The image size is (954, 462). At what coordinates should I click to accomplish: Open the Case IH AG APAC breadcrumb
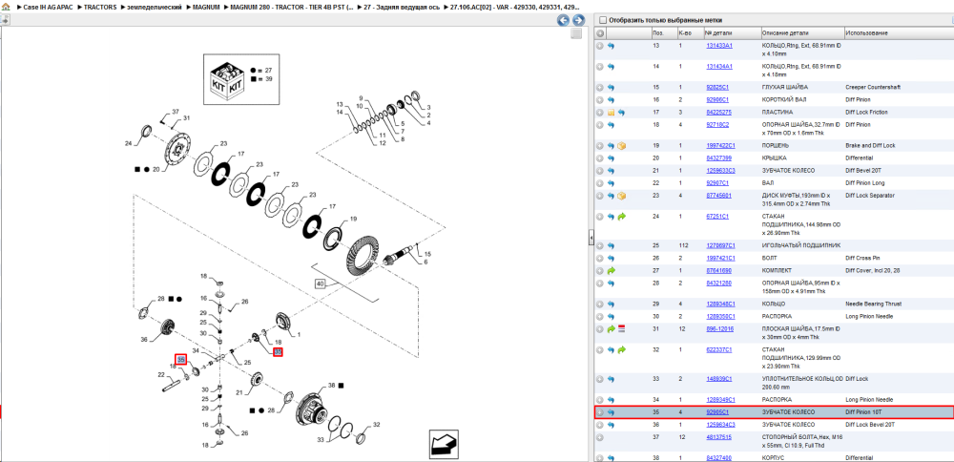point(48,7)
